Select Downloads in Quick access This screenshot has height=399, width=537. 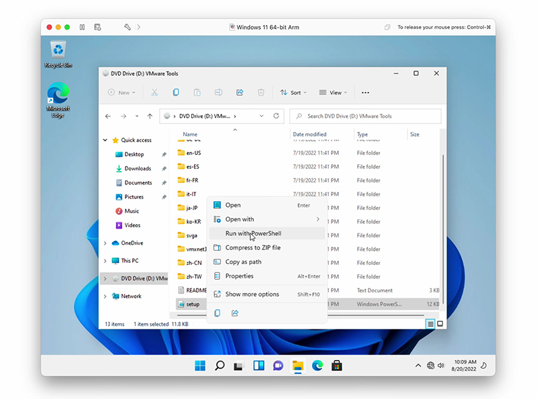(x=138, y=168)
